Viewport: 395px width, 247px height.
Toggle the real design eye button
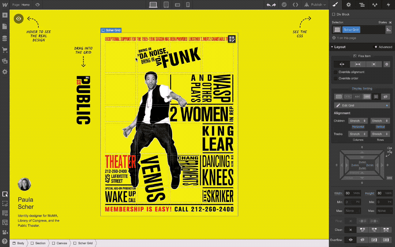19,19
